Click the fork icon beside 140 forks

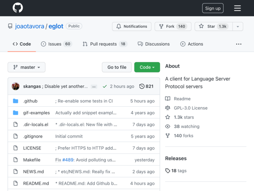(167, 136)
